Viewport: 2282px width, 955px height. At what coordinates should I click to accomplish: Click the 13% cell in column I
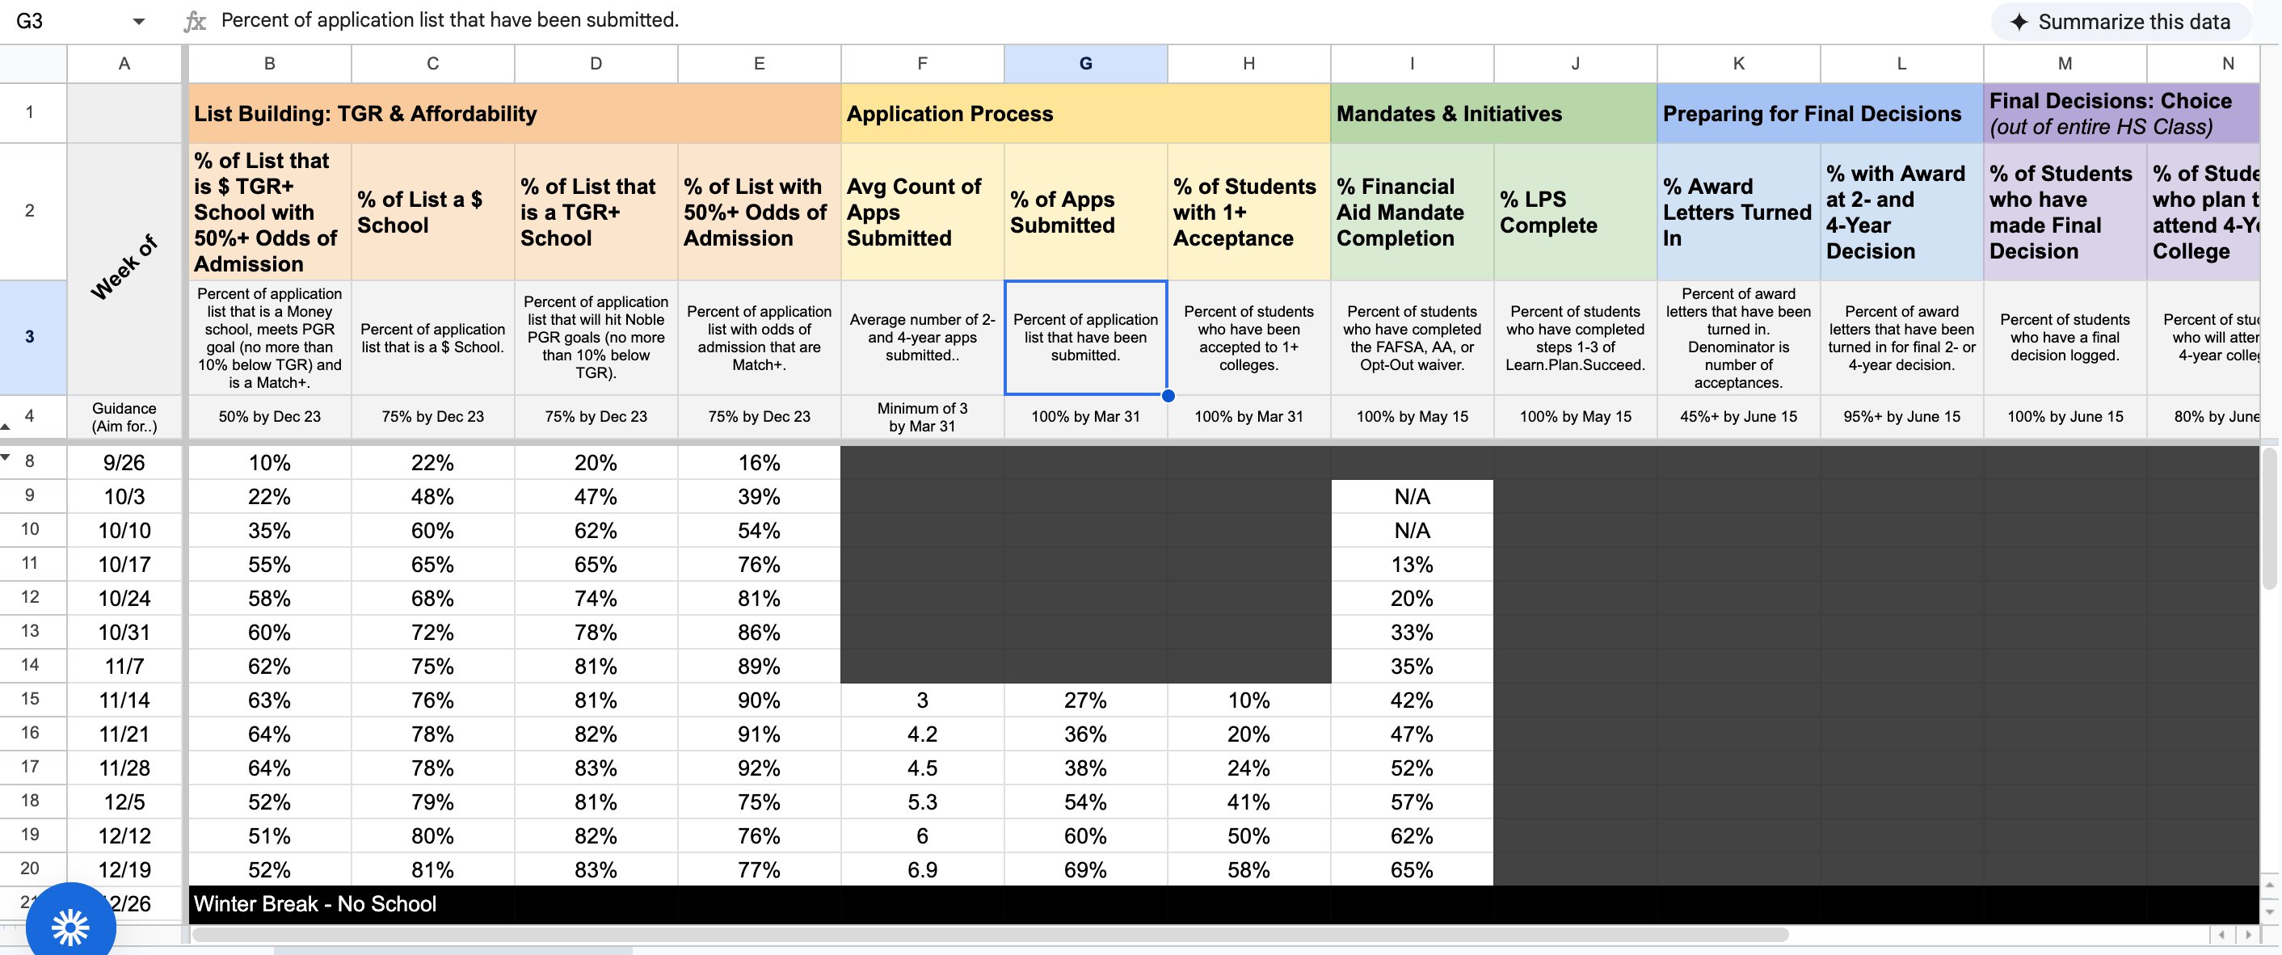click(x=1412, y=564)
